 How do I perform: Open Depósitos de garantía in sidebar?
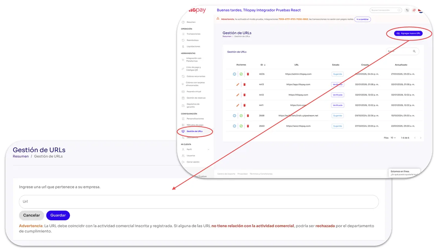193,105
